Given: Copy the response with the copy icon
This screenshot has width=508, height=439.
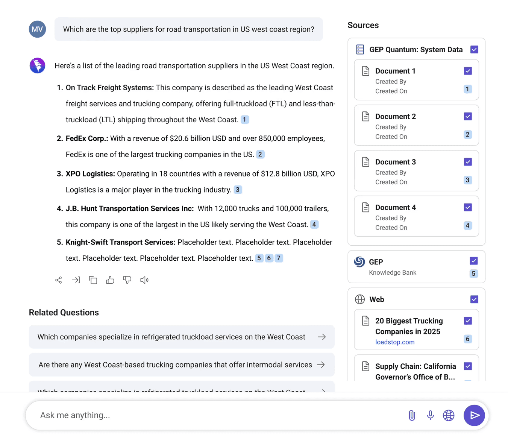Looking at the screenshot, I should (x=93, y=280).
